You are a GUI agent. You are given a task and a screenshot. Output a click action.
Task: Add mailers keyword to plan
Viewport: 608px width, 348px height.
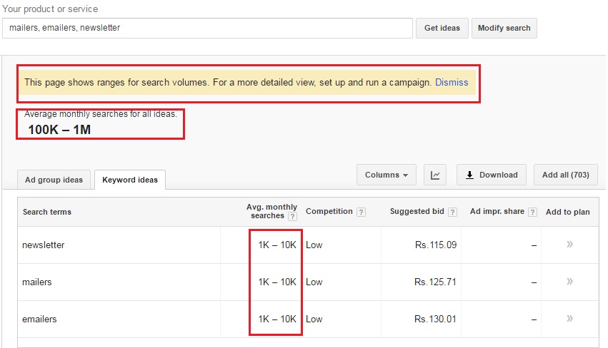click(x=569, y=282)
